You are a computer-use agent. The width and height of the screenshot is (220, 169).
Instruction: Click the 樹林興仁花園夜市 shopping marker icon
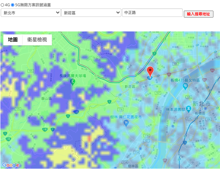[126, 123]
